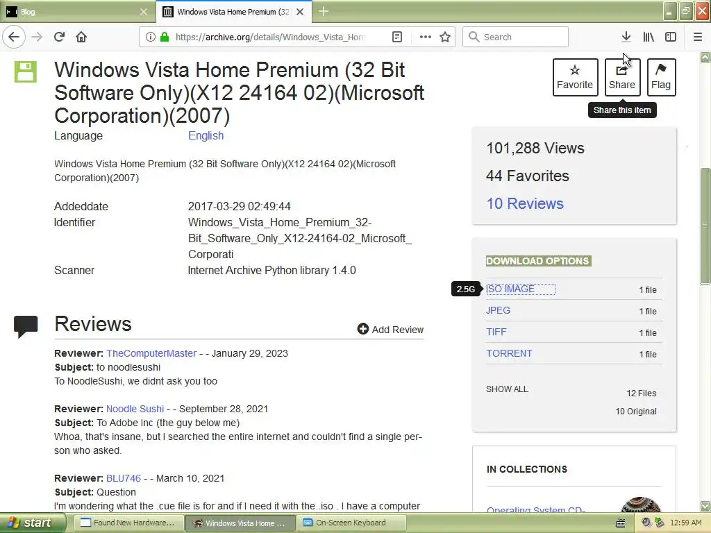
Task: Click the DOWNLOAD OPTIONS heading
Action: (x=538, y=261)
